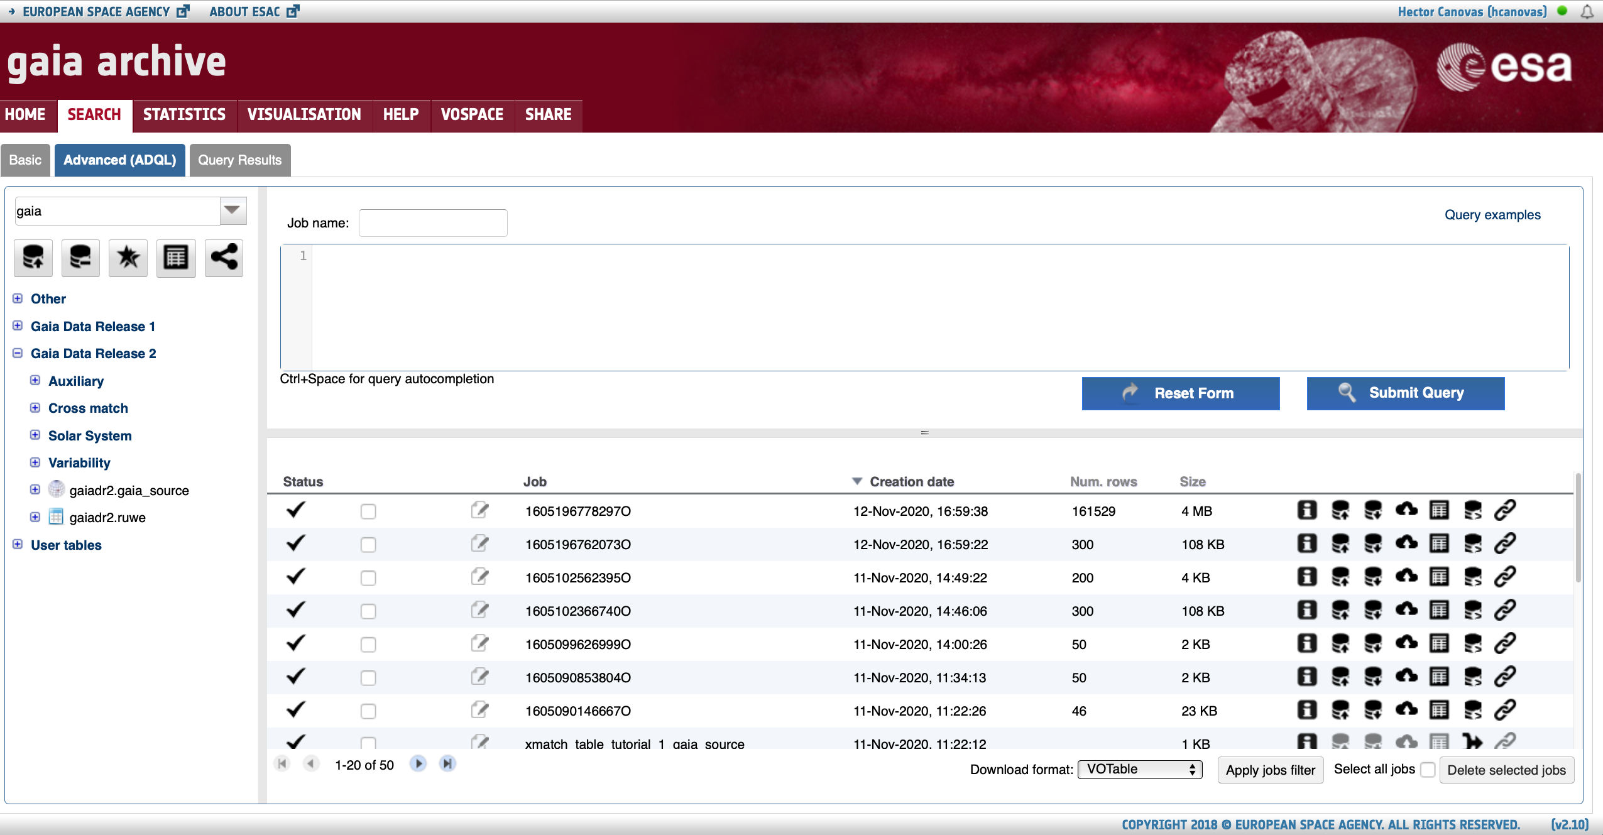Click edit name pencil icon for job 1605196778297O

click(480, 510)
